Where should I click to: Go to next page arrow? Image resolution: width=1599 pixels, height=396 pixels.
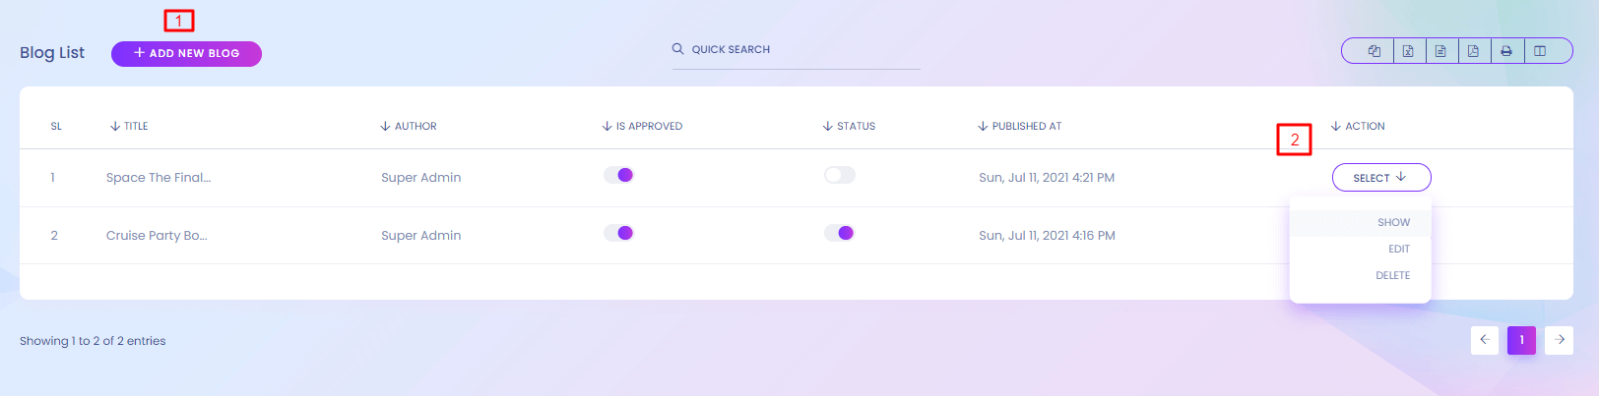(1559, 340)
